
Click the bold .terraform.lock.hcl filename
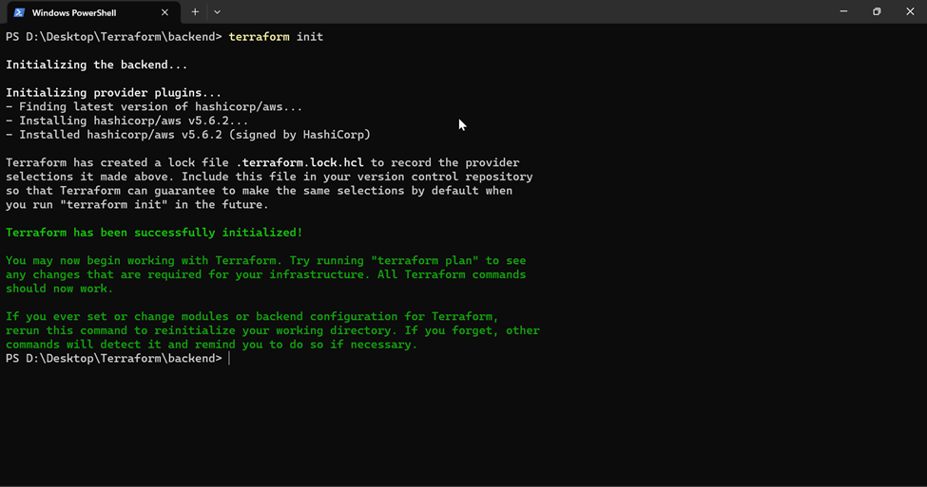pyautogui.click(x=299, y=162)
